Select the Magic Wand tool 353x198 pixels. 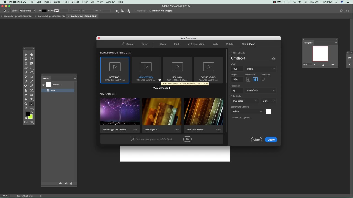tap(26, 77)
